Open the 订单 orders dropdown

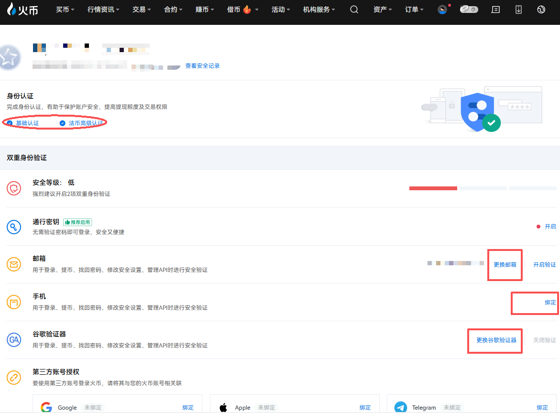[414, 10]
